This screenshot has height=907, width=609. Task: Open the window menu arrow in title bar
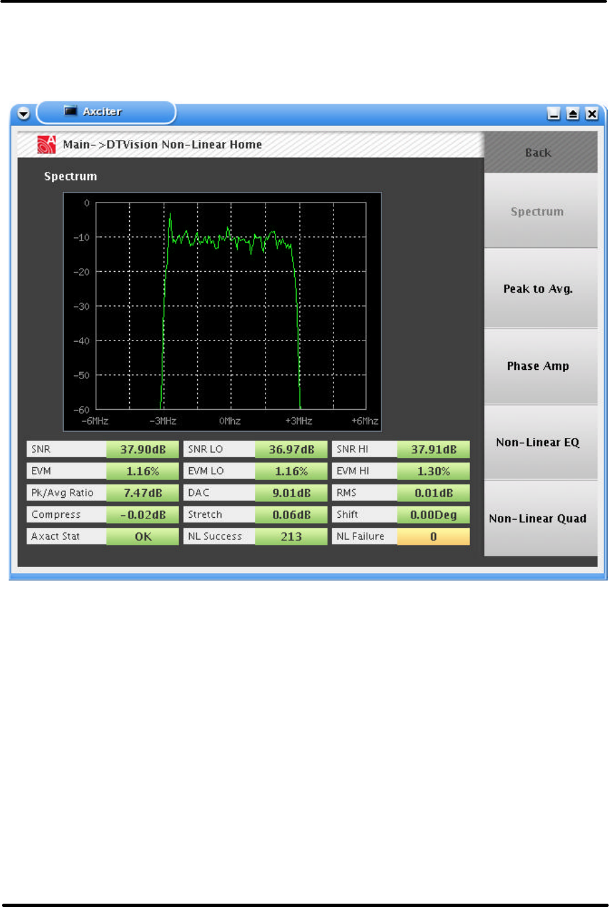coord(24,114)
